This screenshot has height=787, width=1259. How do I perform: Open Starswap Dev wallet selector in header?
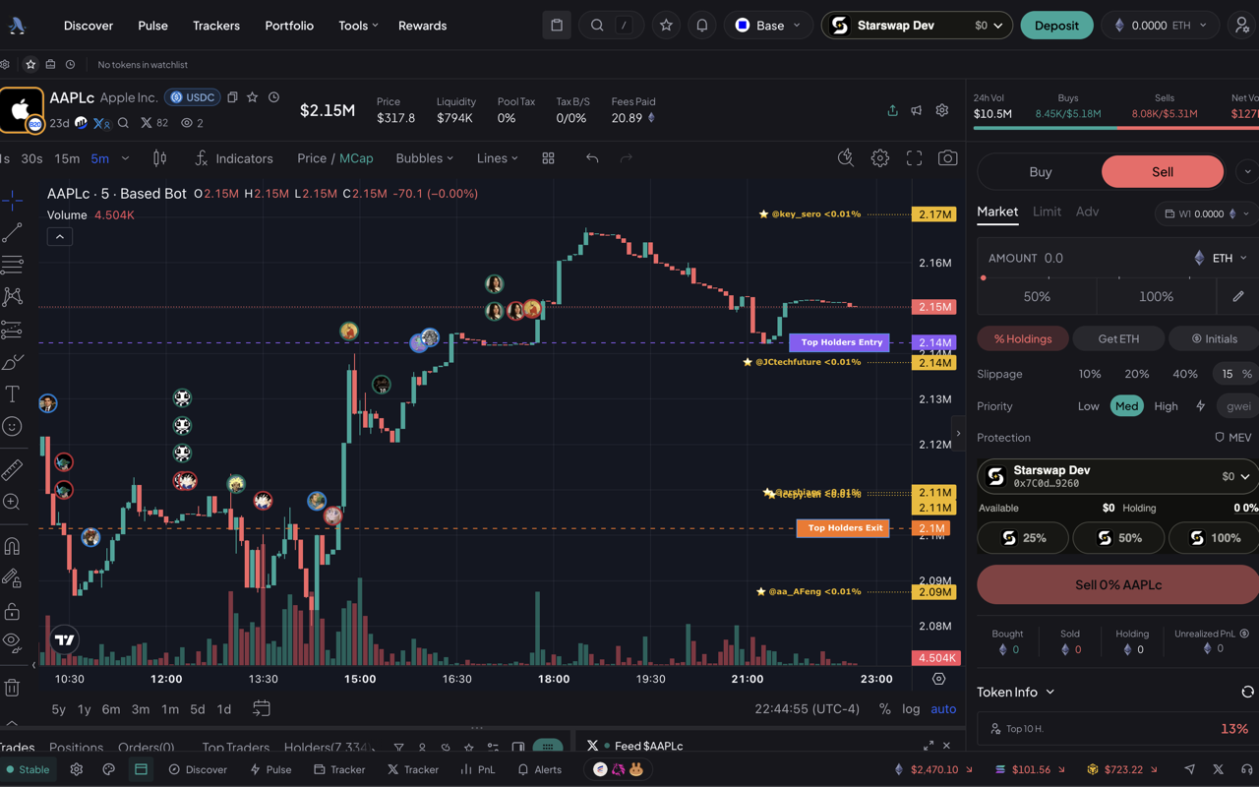[x=917, y=26]
